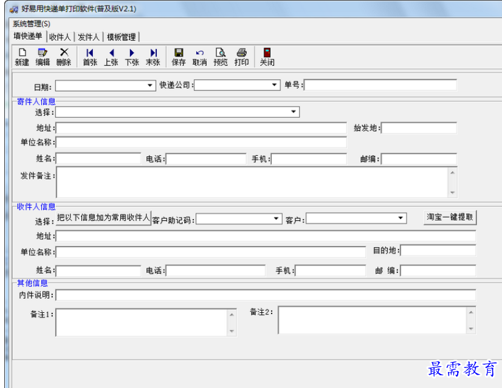Click up arrow of 备注1 scrollbar
502x388 pixels.
[x=232, y=315]
